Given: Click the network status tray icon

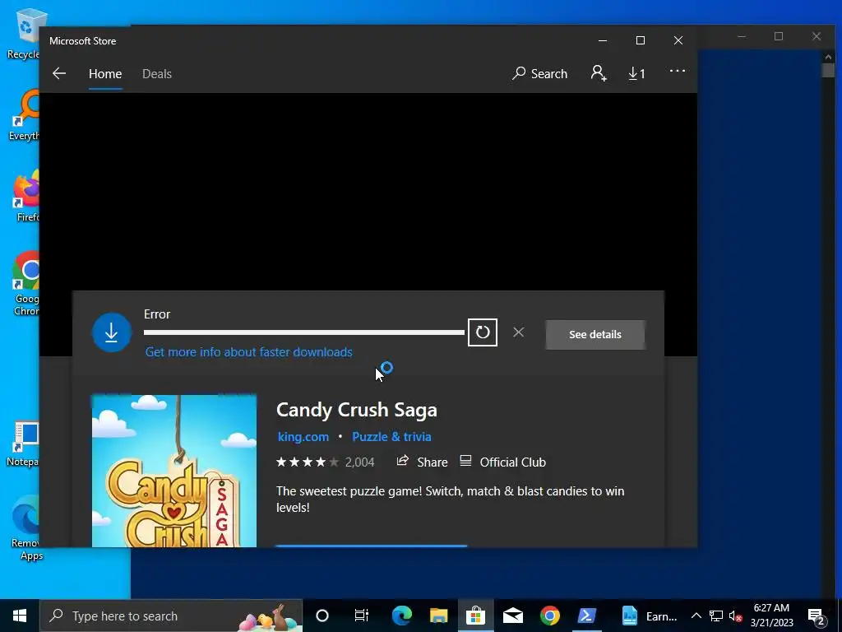Looking at the screenshot, I should point(715,616).
